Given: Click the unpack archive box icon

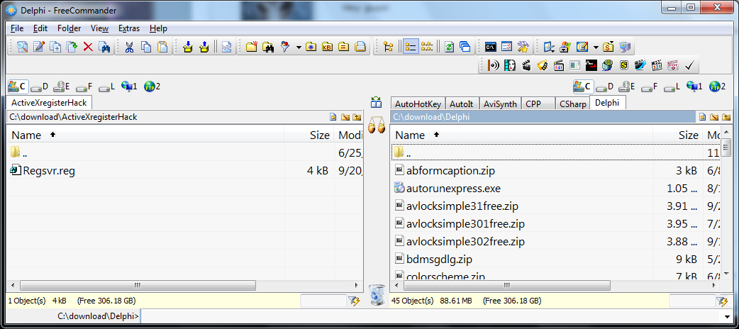Looking at the screenshot, I should (x=204, y=47).
